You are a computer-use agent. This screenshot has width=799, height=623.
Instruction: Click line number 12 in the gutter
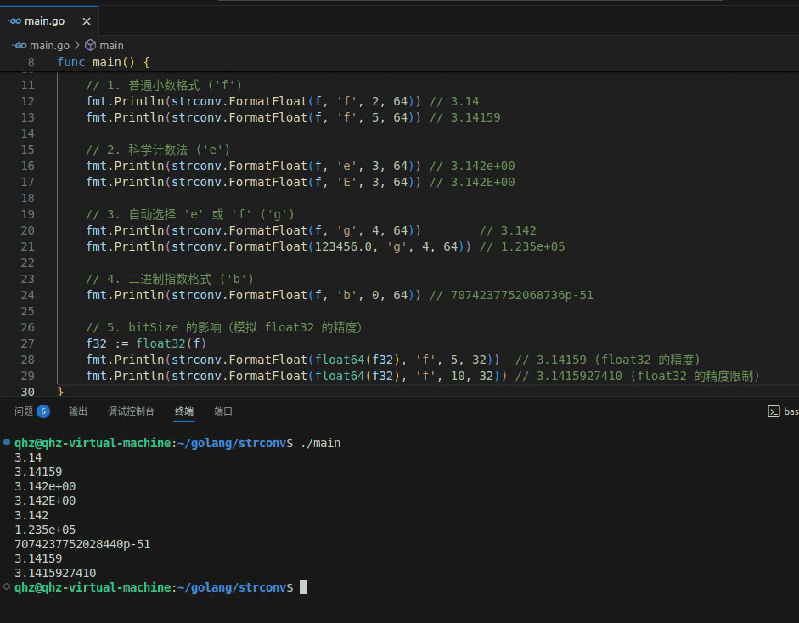pyautogui.click(x=27, y=101)
